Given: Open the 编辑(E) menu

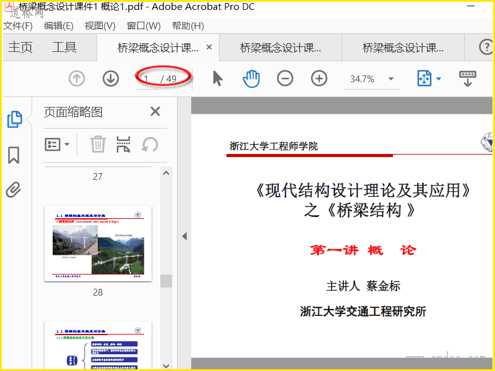Looking at the screenshot, I should click(59, 26).
